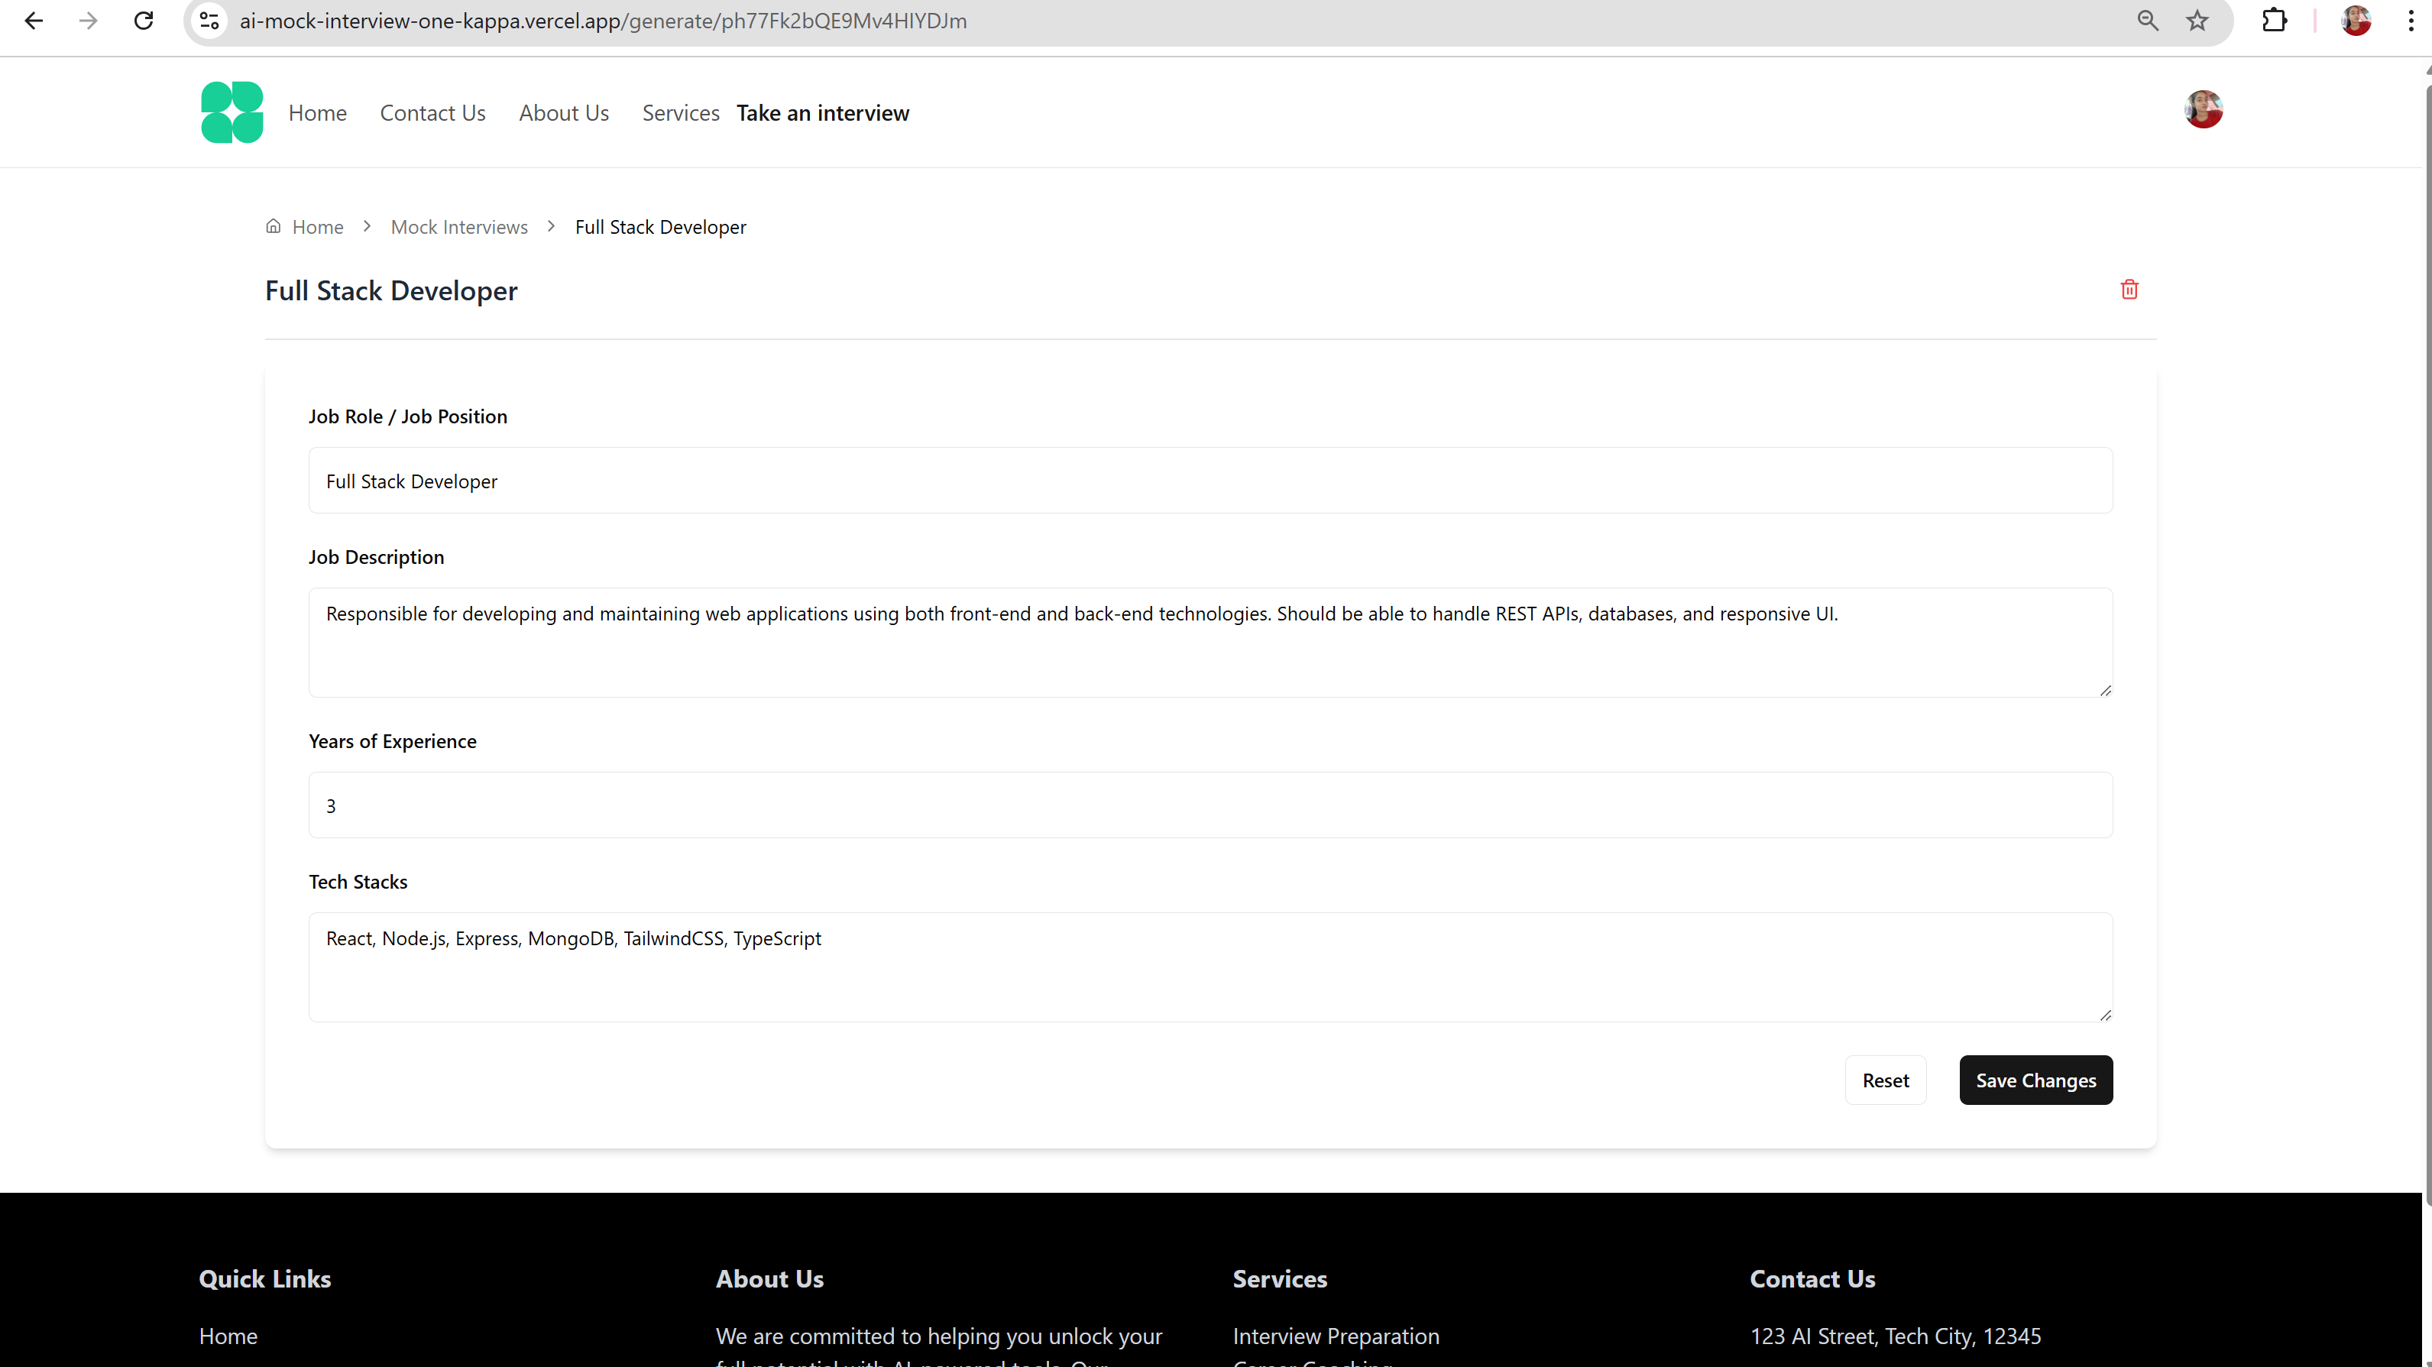The width and height of the screenshot is (2432, 1367).
Task: Open Services in top navigation
Action: point(680,113)
